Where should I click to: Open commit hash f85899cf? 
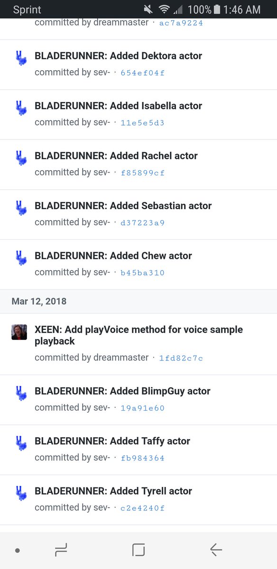click(x=143, y=173)
